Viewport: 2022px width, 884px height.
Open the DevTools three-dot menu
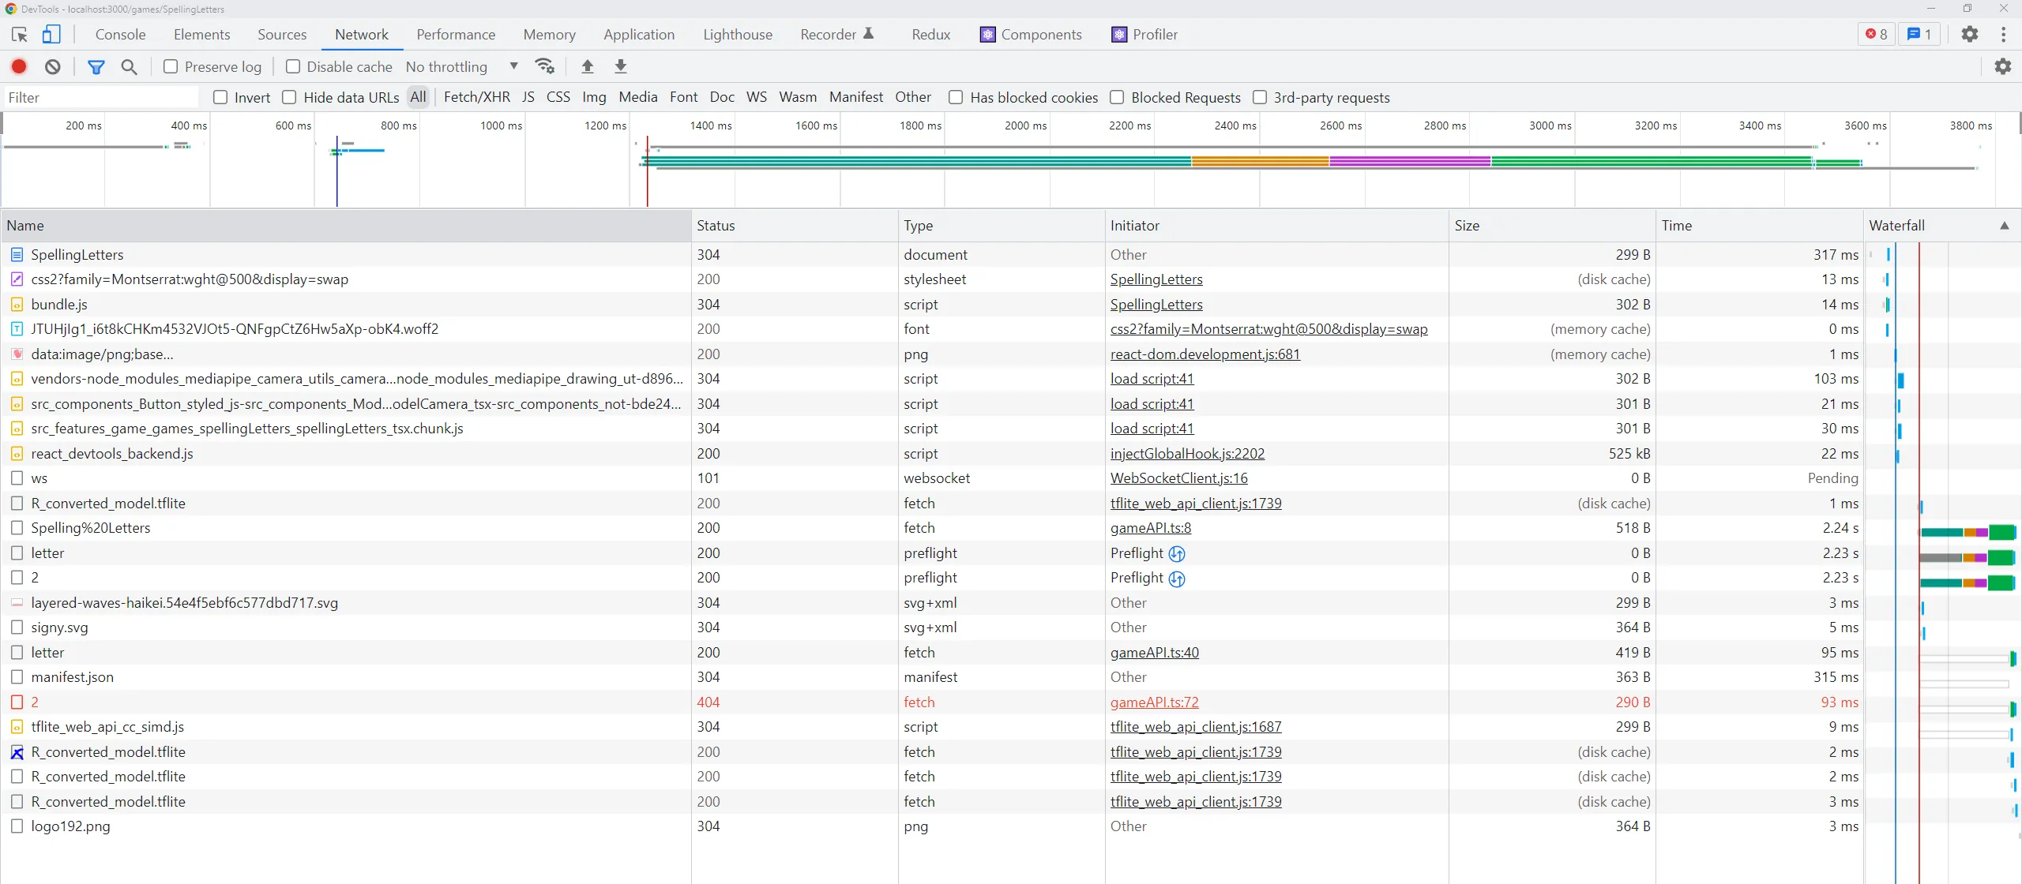point(2003,34)
